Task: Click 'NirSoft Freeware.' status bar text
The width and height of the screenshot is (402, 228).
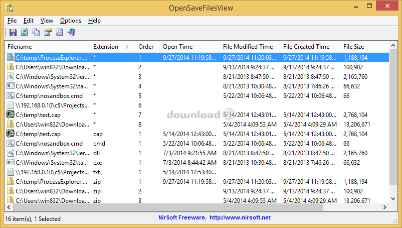Action: coord(182,217)
